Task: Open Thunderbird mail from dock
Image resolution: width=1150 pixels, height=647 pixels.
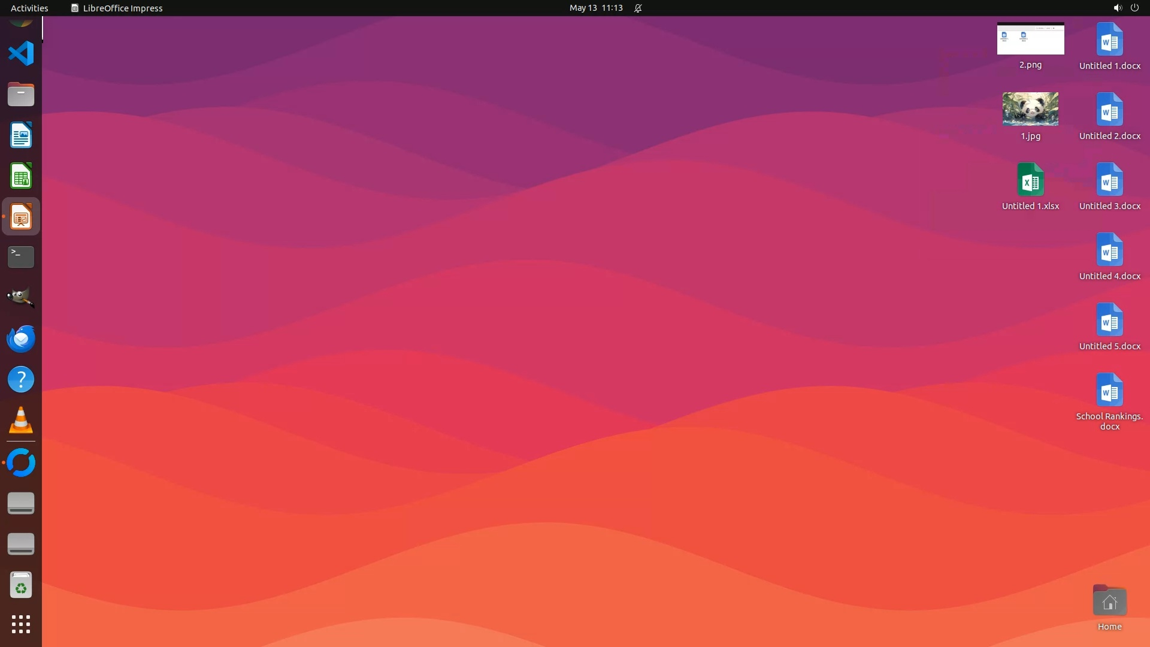Action: coord(21,338)
